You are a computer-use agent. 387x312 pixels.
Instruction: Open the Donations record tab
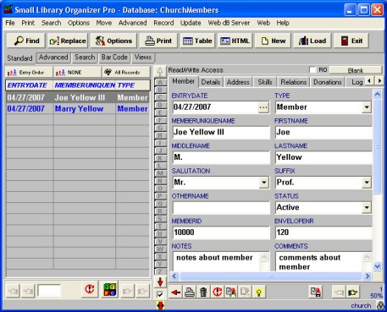pyautogui.click(x=328, y=82)
